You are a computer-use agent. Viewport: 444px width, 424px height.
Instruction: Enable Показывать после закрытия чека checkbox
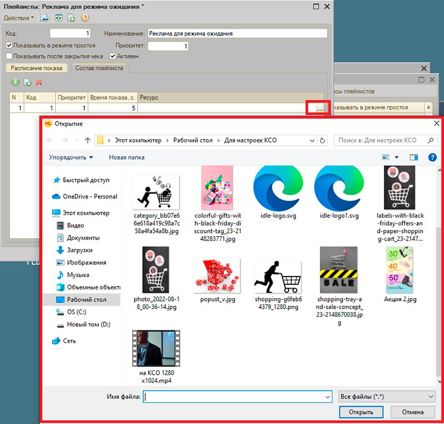[x=9, y=56]
